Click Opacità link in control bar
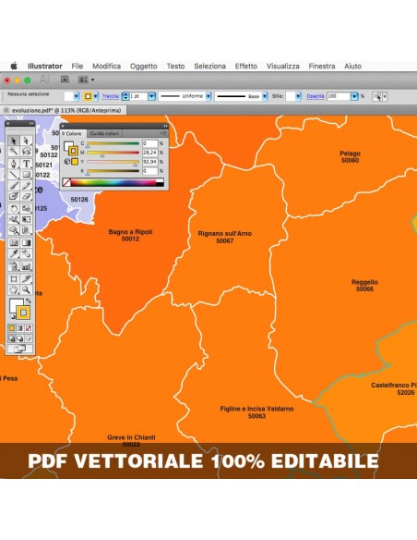Viewport: 417px width, 540px height. [316, 96]
